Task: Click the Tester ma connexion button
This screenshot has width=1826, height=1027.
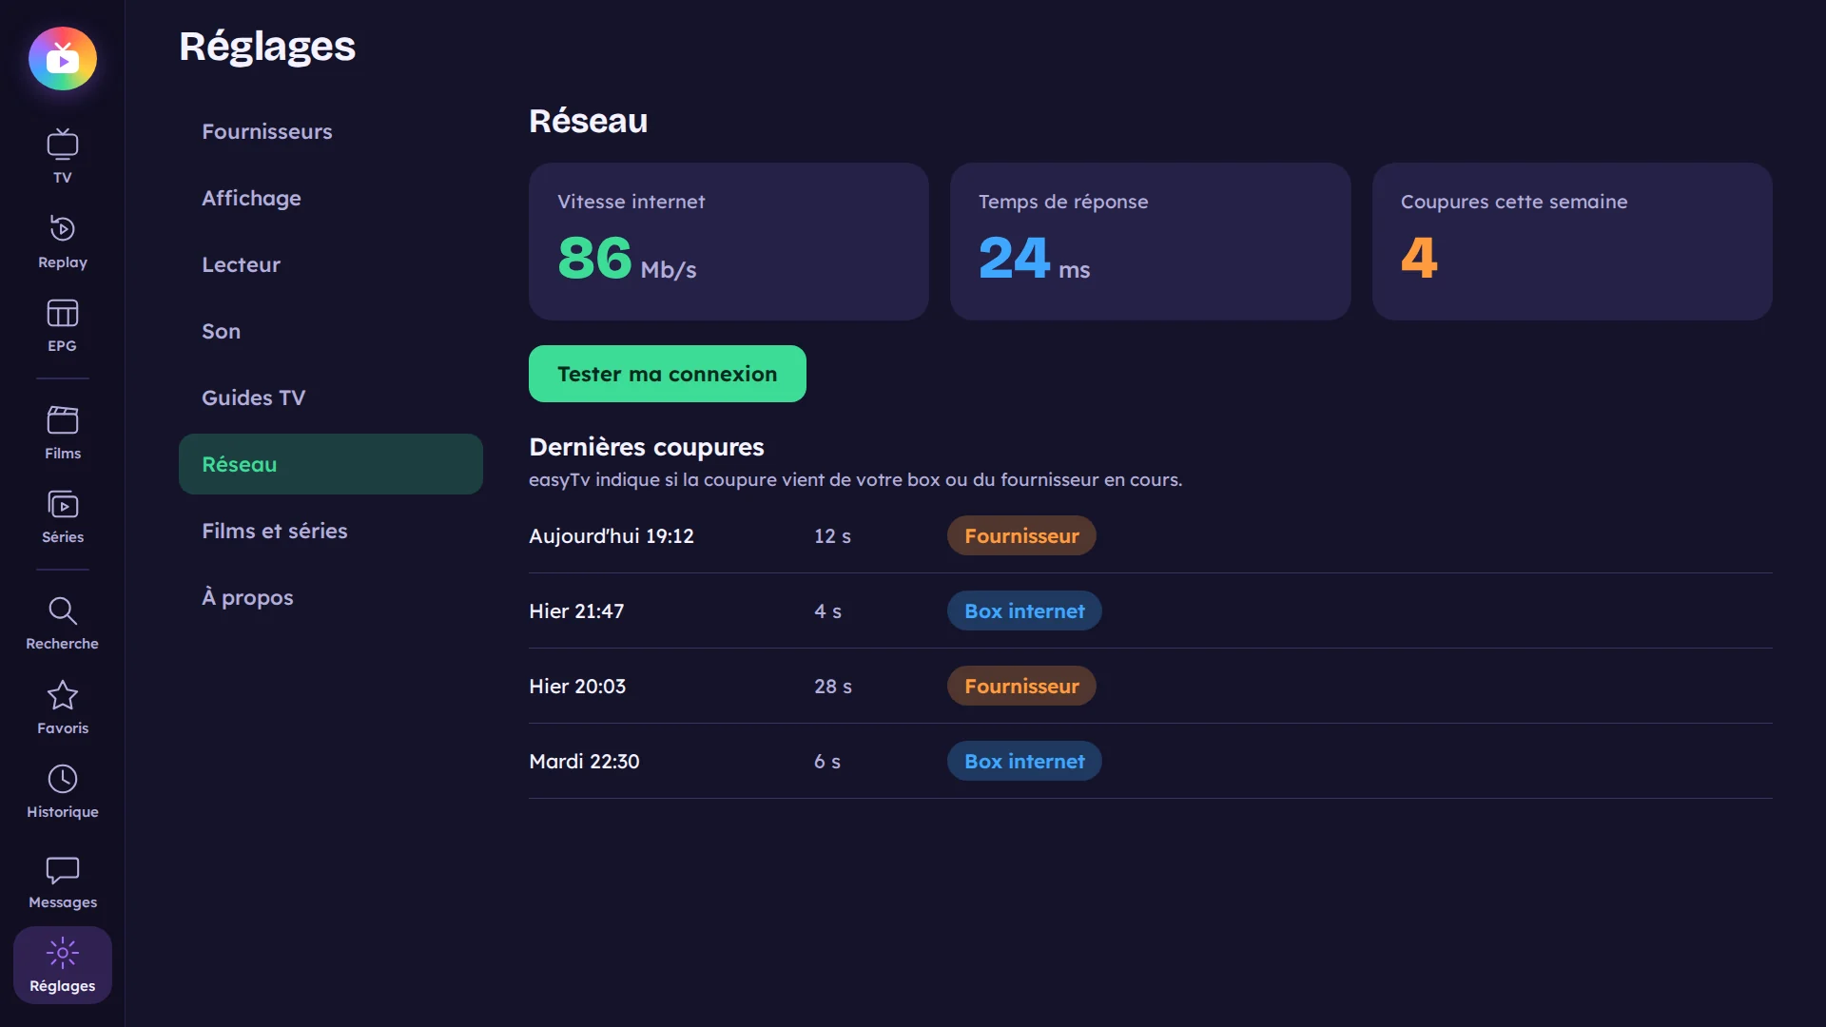Action: coord(668,374)
